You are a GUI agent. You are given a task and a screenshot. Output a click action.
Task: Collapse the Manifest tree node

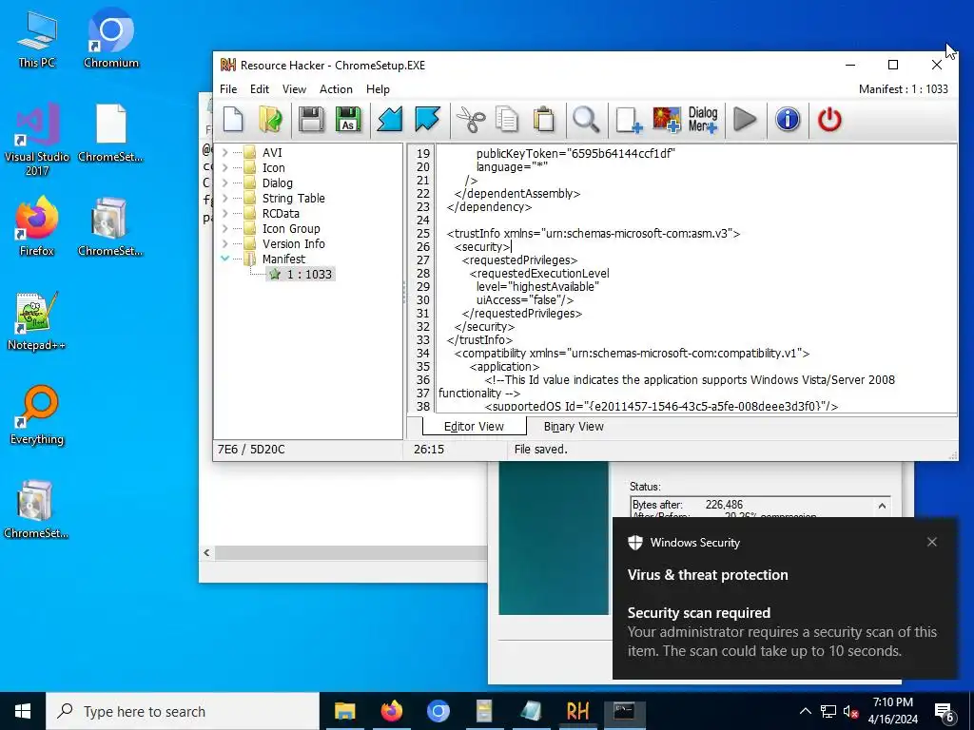pos(224,259)
